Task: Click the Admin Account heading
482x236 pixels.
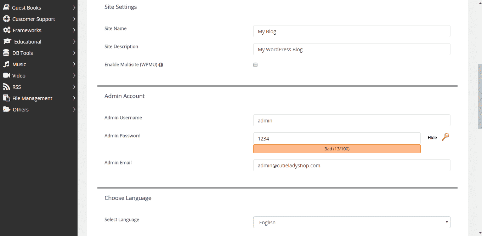Action: coord(124,96)
